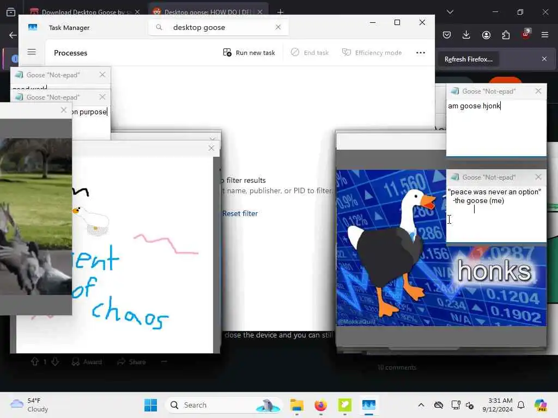This screenshot has width=558, height=418.
Task: Click the geese on grass photo
Action: 35,217
